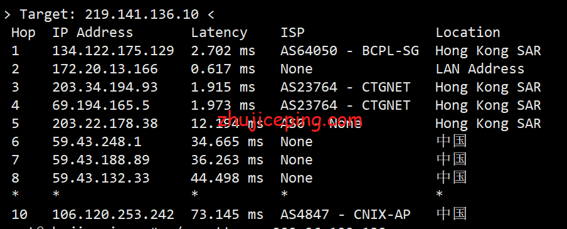
Task: Click hop 7 IP 59.43.188.89
Action: [101, 159]
